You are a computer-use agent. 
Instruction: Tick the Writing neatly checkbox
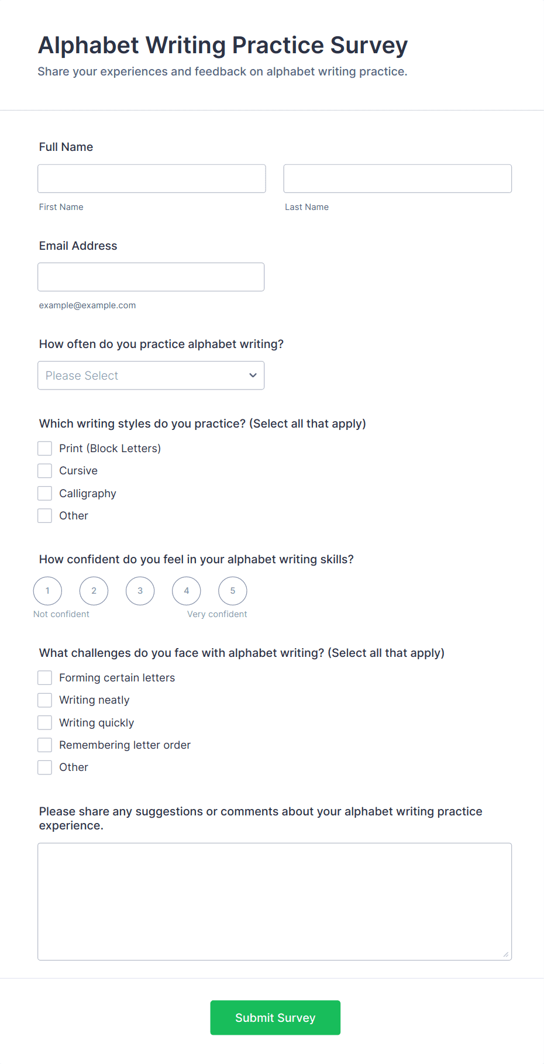coord(45,700)
